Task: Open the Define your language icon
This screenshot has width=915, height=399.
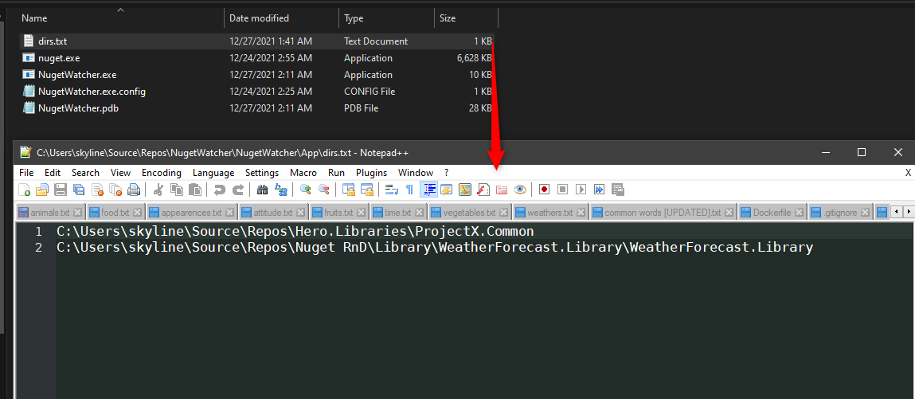Action: [447, 190]
